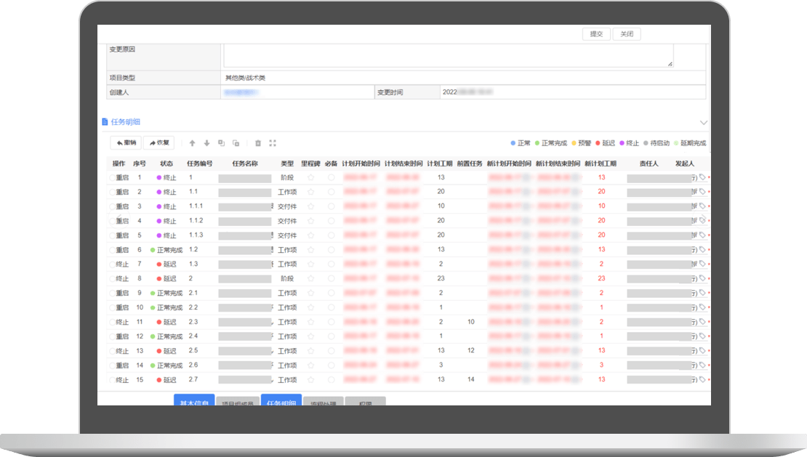Switch to the 流程处理 tab
Screen dimensions: 807x457
click(x=323, y=402)
